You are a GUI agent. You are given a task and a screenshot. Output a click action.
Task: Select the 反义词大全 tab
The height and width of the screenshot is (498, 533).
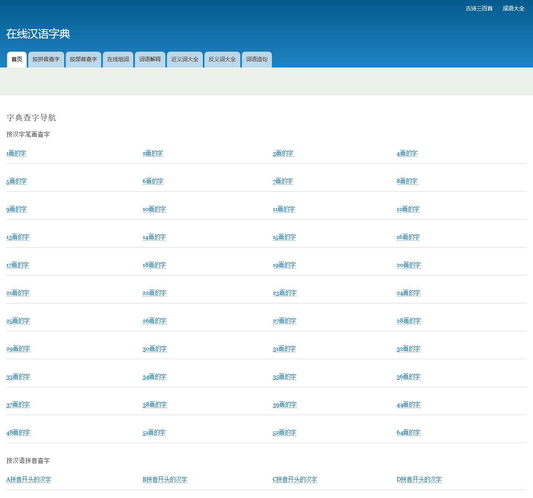222,59
